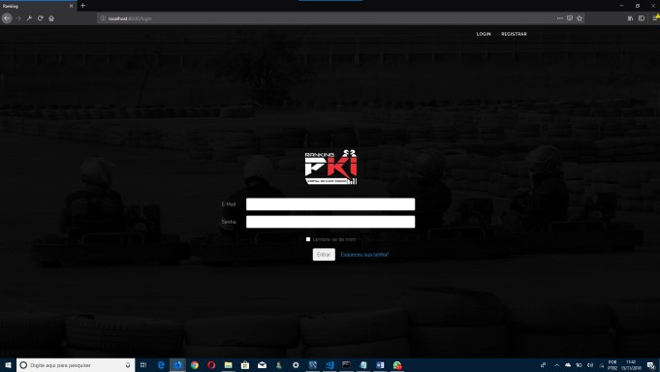Submit with the Entrar button
The width and height of the screenshot is (660, 372).
(x=324, y=254)
